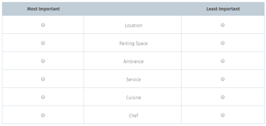Choose Least Important for Ambiance
This screenshot has width=266, height=126.
point(223,61)
